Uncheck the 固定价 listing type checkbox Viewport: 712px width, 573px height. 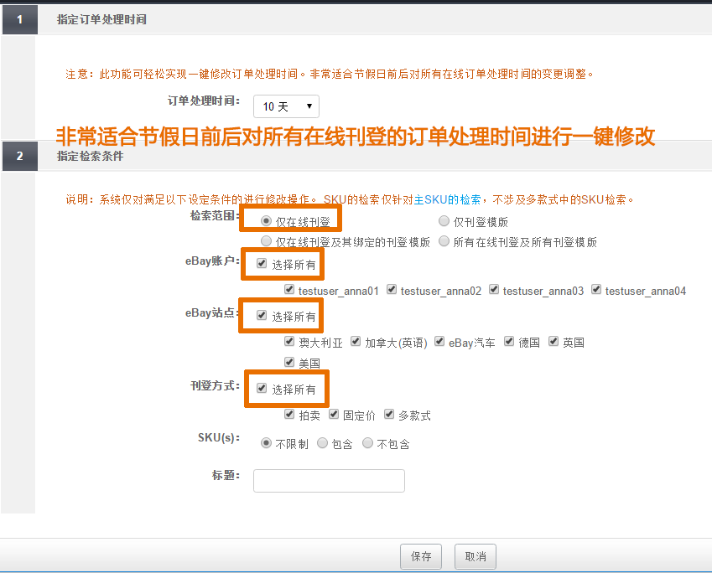click(x=334, y=414)
